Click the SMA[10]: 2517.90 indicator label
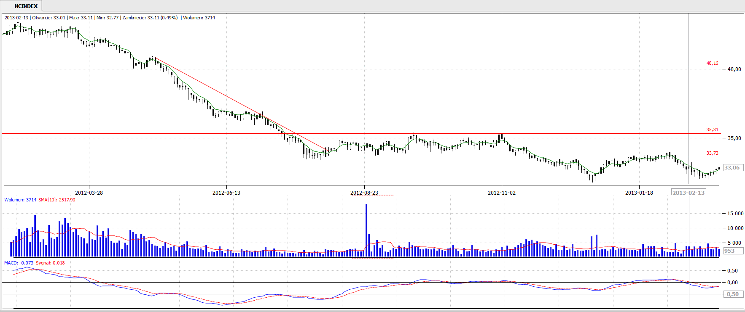Screen dimensions: 745x312 click(x=57, y=200)
